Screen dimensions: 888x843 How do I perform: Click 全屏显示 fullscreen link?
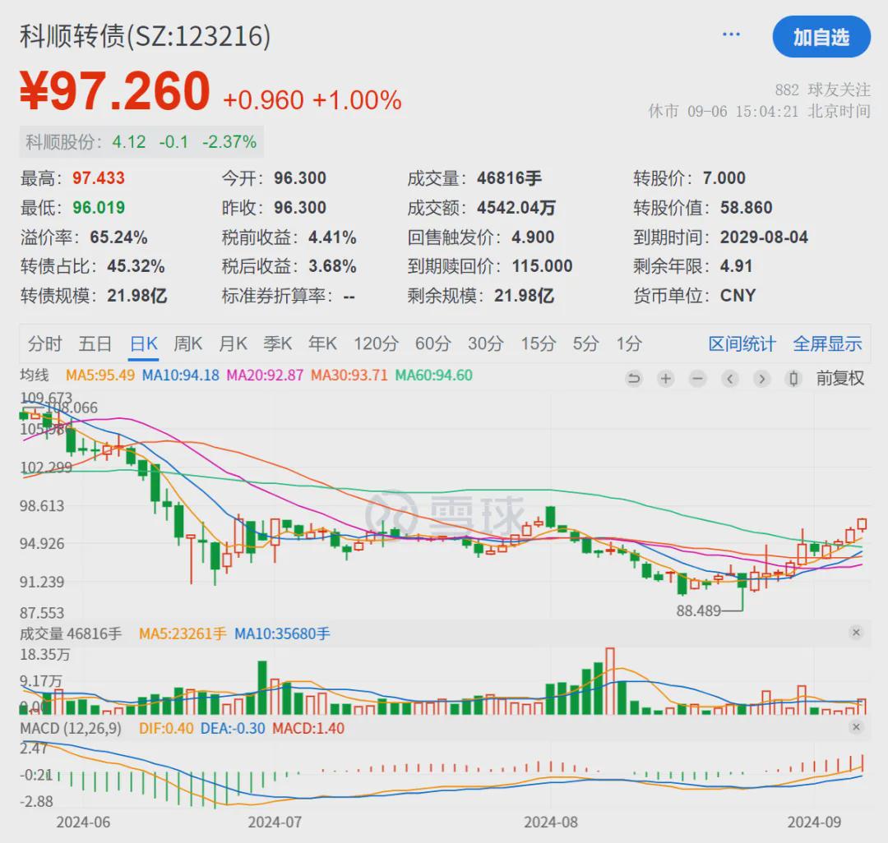(827, 343)
